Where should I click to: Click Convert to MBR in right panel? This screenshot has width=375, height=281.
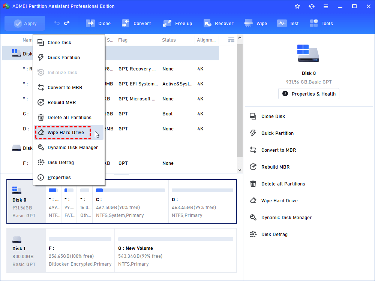coord(279,150)
